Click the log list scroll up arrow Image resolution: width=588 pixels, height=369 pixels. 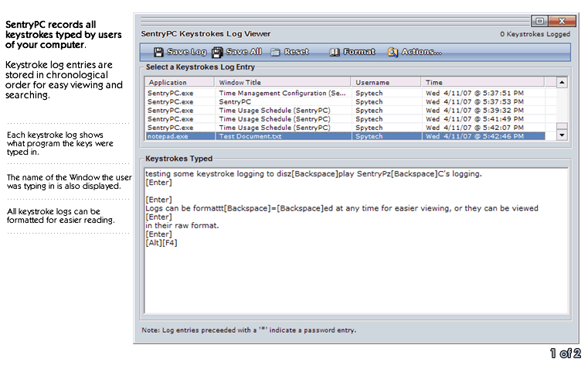tap(562, 83)
